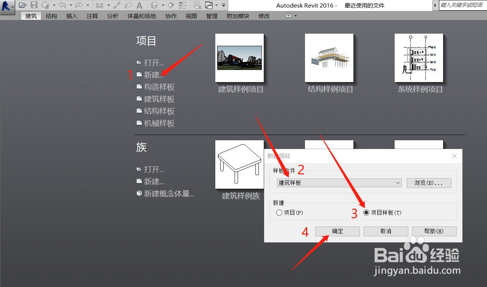This screenshot has height=287, width=487.
Task: Click the Close Hidden Windows icon
Action: (197, 5)
